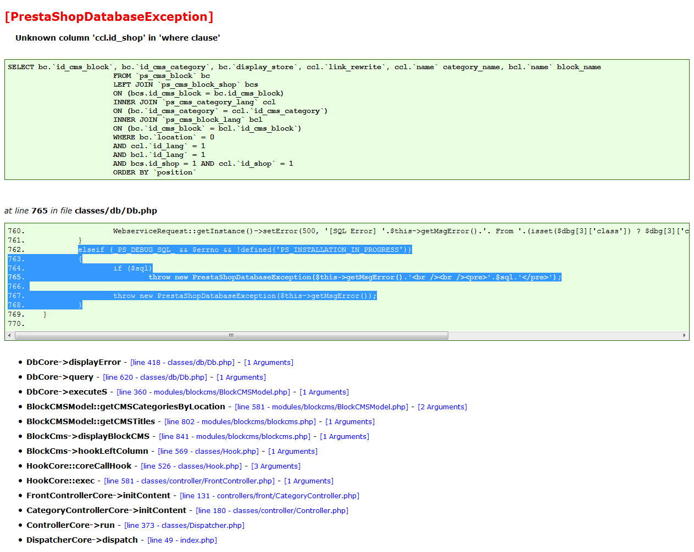Show arguments for DbCore->executeS
Image resolution: width=694 pixels, height=552 pixels.
324,392
